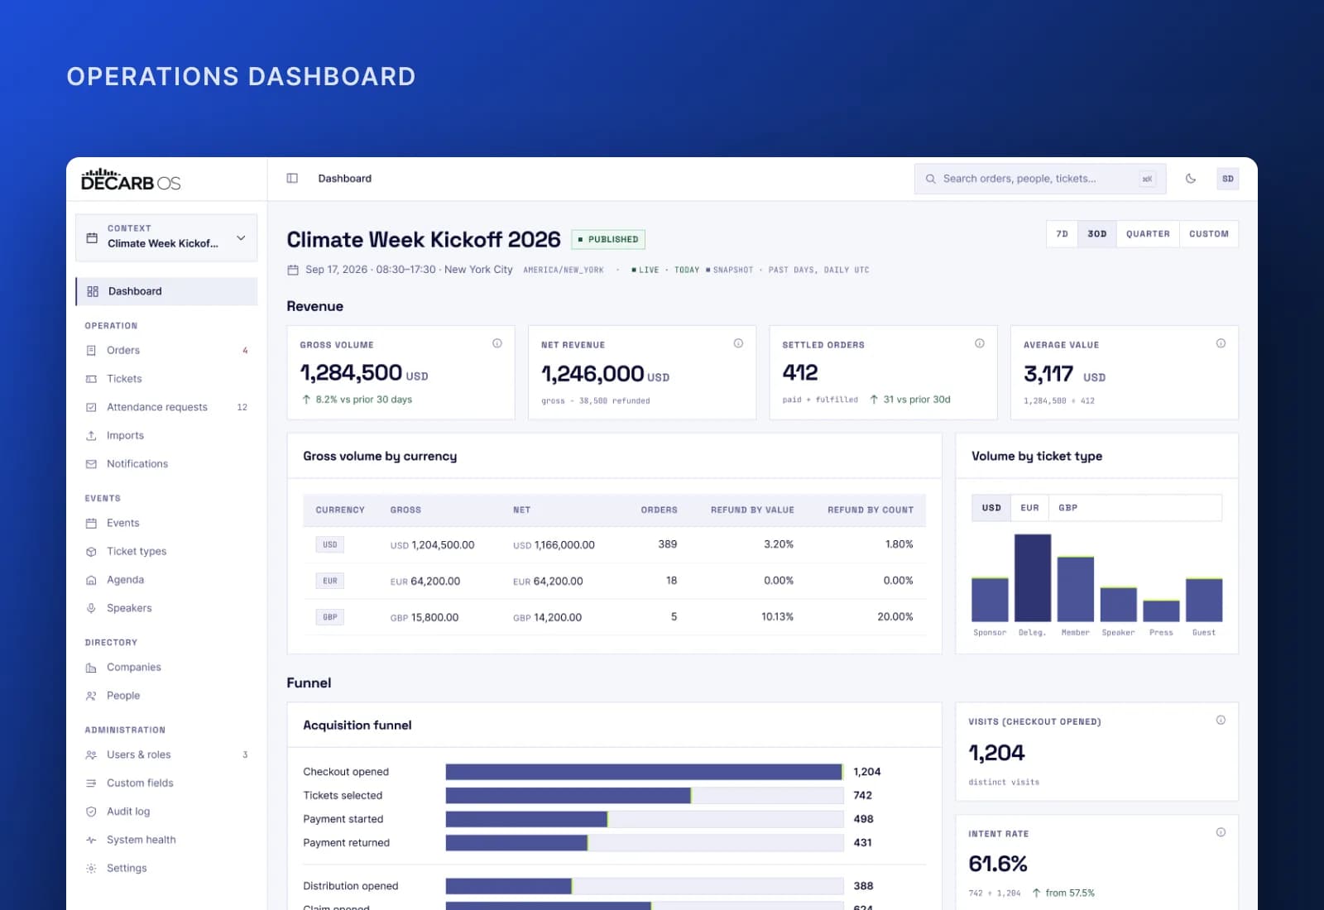Click the 10.13% refund value
This screenshot has height=910, width=1324.
coord(777,617)
